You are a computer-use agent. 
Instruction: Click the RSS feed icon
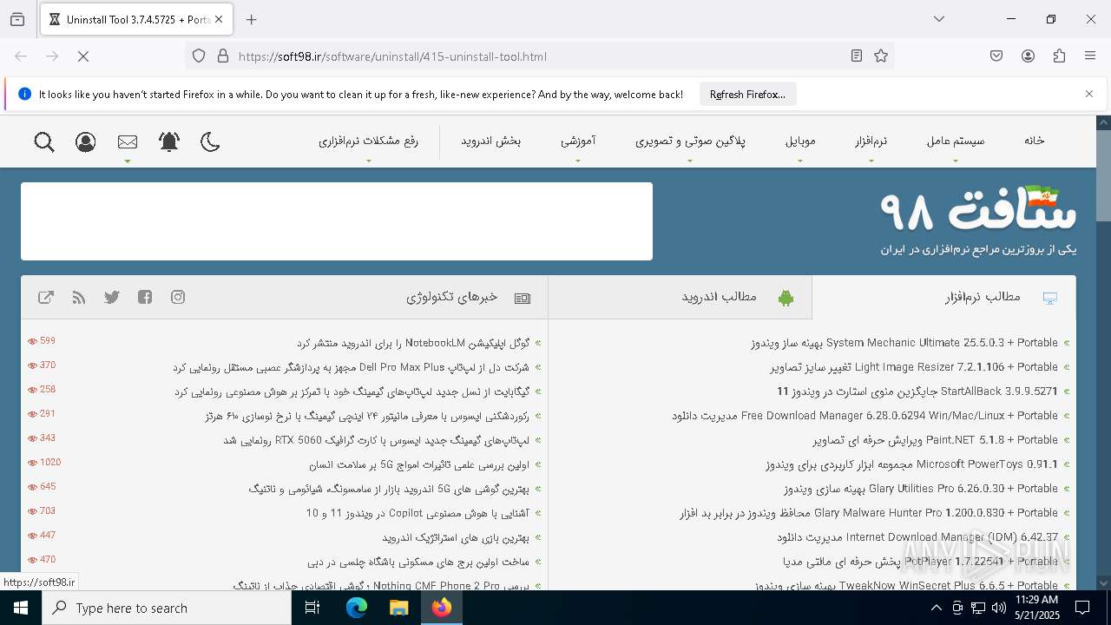[79, 298]
